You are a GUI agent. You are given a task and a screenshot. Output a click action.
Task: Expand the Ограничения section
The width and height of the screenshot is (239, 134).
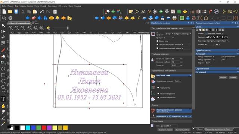tap(217, 68)
